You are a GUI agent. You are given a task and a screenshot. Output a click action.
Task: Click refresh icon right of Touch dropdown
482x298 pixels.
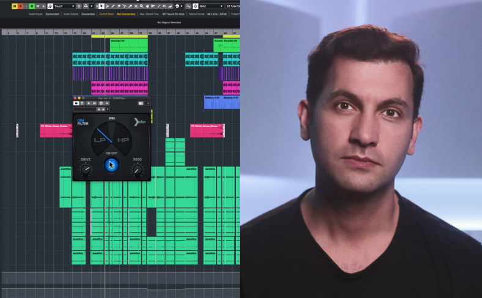pyautogui.click(x=79, y=6)
